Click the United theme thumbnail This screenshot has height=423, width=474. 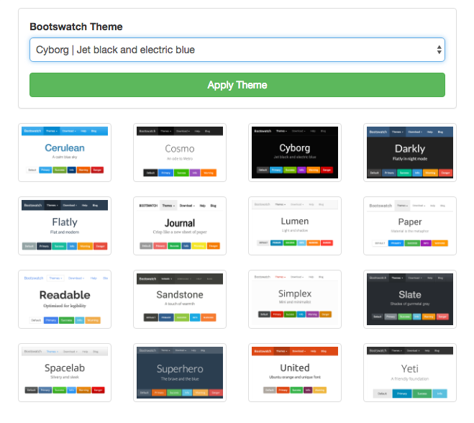point(295,373)
